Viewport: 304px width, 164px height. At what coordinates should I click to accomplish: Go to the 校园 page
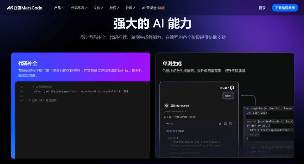114,8
